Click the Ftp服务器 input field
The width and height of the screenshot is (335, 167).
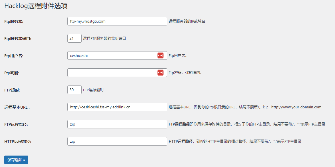[x=117, y=21]
